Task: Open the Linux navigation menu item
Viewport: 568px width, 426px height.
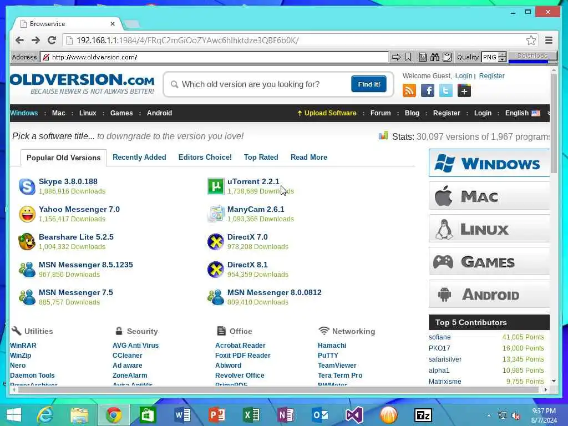Action: [88, 113]
